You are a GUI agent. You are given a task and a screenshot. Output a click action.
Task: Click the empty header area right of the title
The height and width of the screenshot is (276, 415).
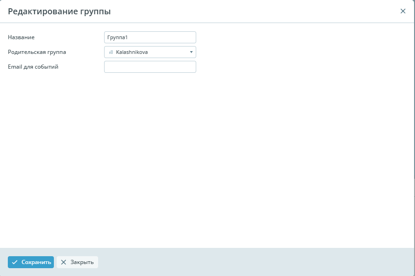pyautogui.click(x=253, y=12)
